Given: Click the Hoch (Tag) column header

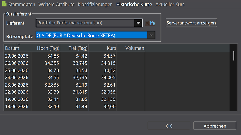Looking at the screenshot, I should [x=46, y=48].
